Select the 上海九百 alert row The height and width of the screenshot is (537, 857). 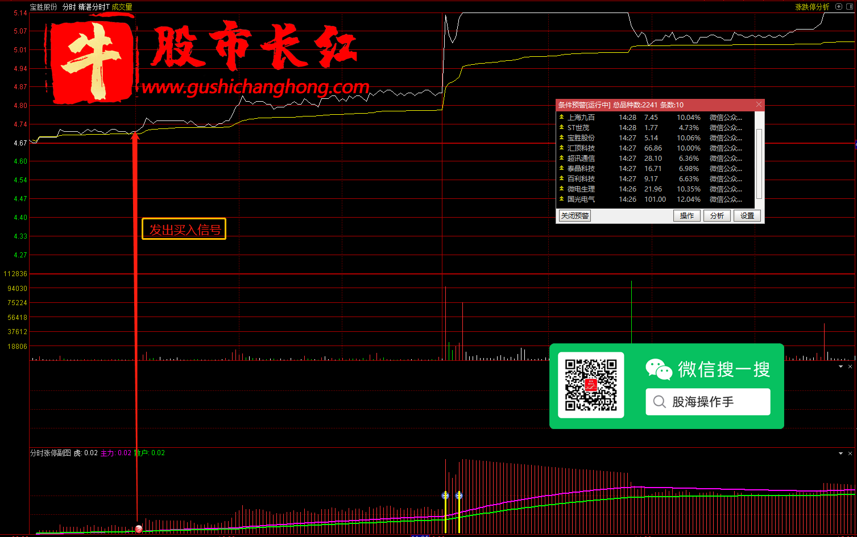[656, 118]
